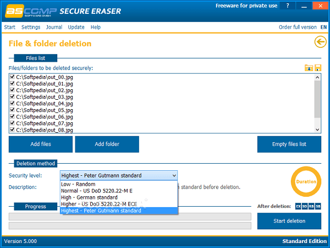Choose High - German standard option
This screenshot has height=248, width=330.
119,197
